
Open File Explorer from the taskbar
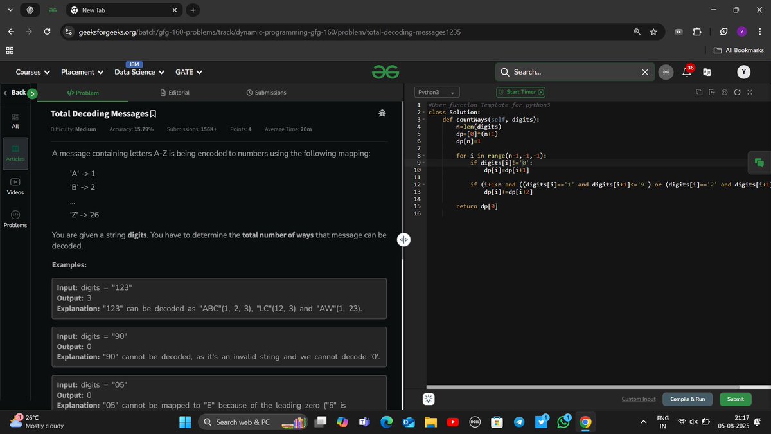click(x=430, y=422)
